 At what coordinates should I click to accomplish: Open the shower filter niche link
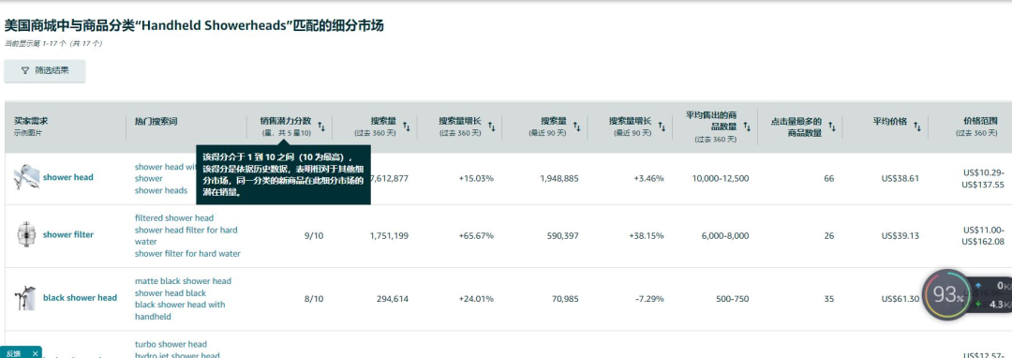(x=67, y=235)
